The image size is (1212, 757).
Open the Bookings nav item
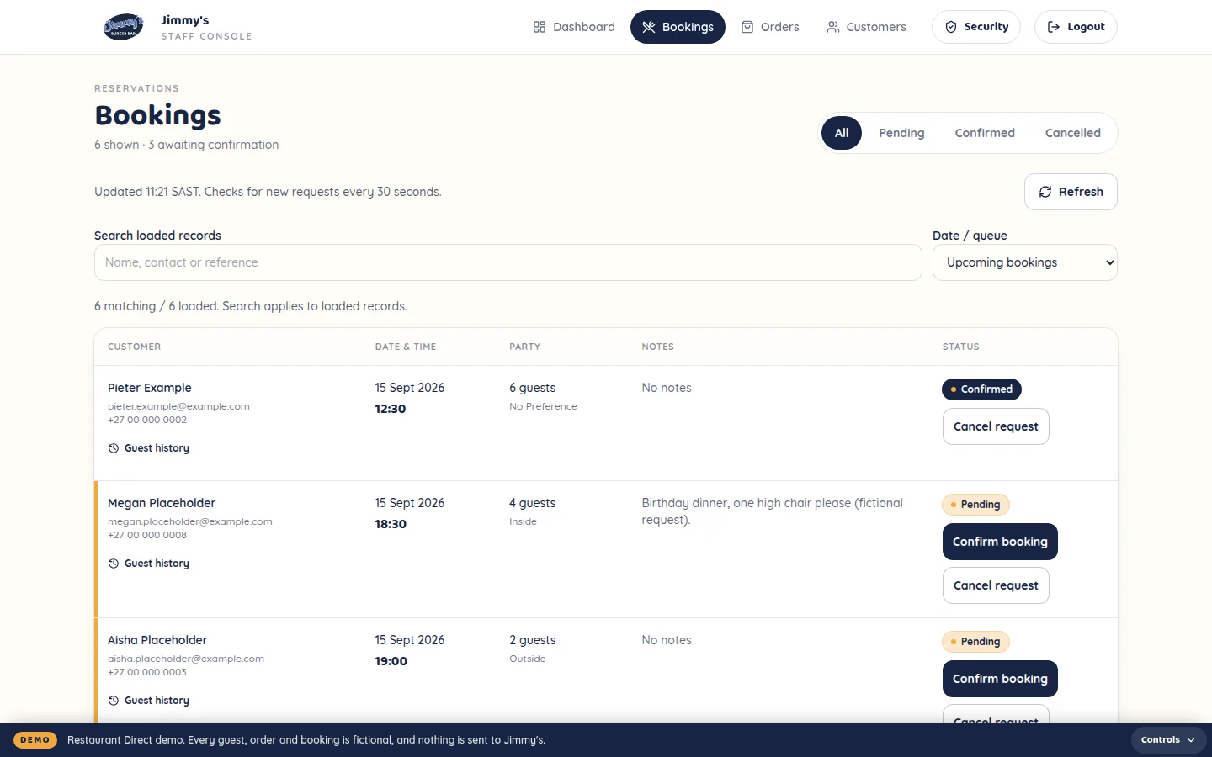(x=678, y=27)
